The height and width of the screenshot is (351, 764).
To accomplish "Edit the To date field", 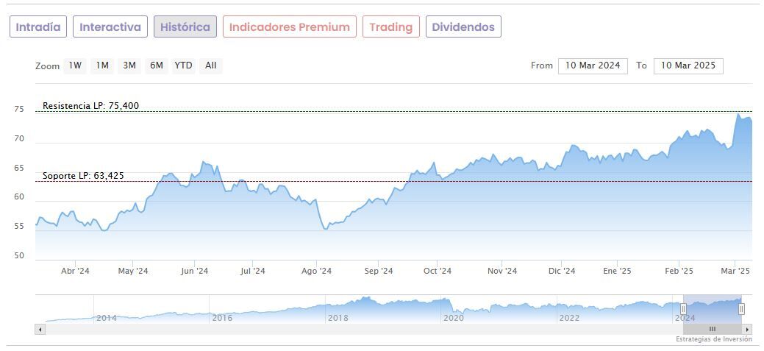I will 688,65.
